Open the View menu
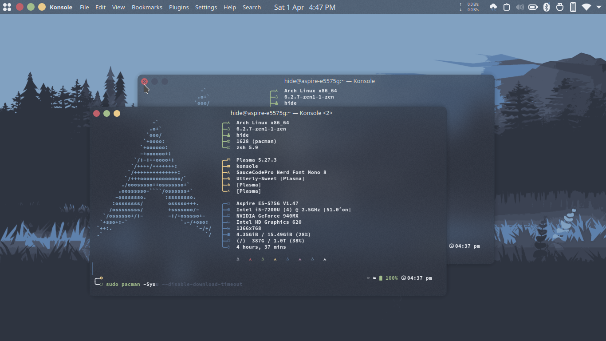This screenshot has height=341, width=606. [x=118, y=7]
